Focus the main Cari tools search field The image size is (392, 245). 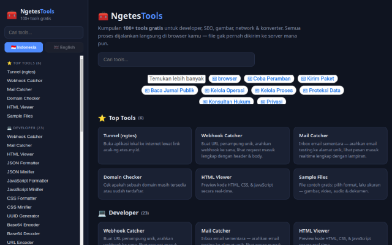[176, 59]
